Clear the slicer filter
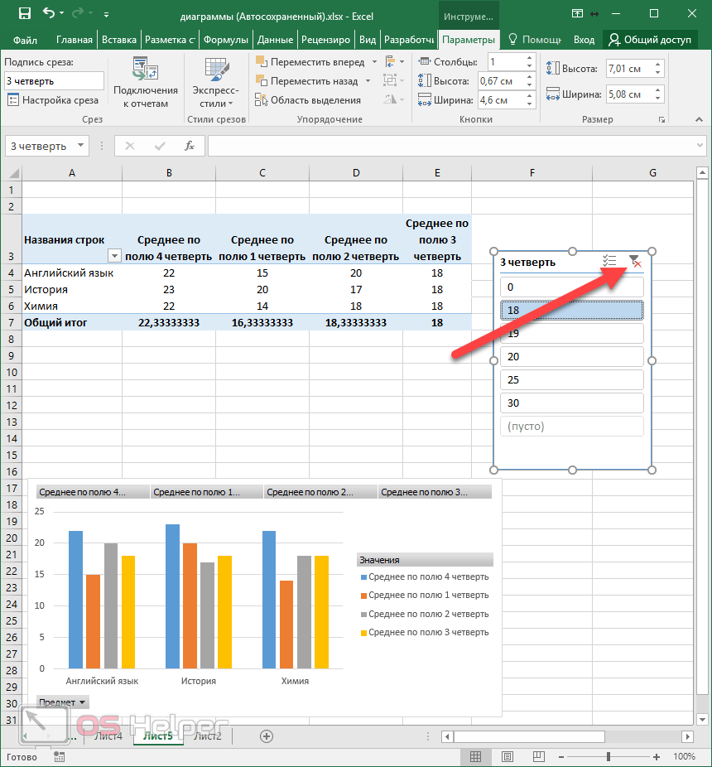The image size is (712, 767). point(635,261)
